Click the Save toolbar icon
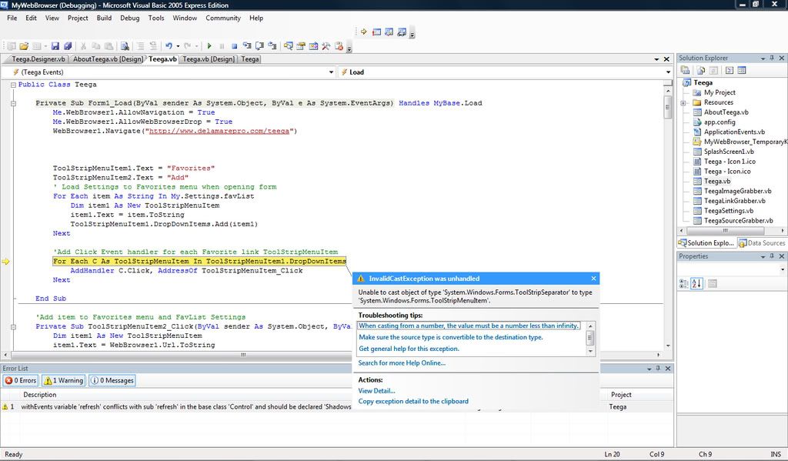Screen dimensions: 788x461 55,46
